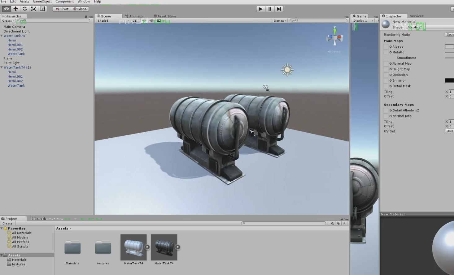
Task: Click Search by Type icon
Action: [332, 223]
